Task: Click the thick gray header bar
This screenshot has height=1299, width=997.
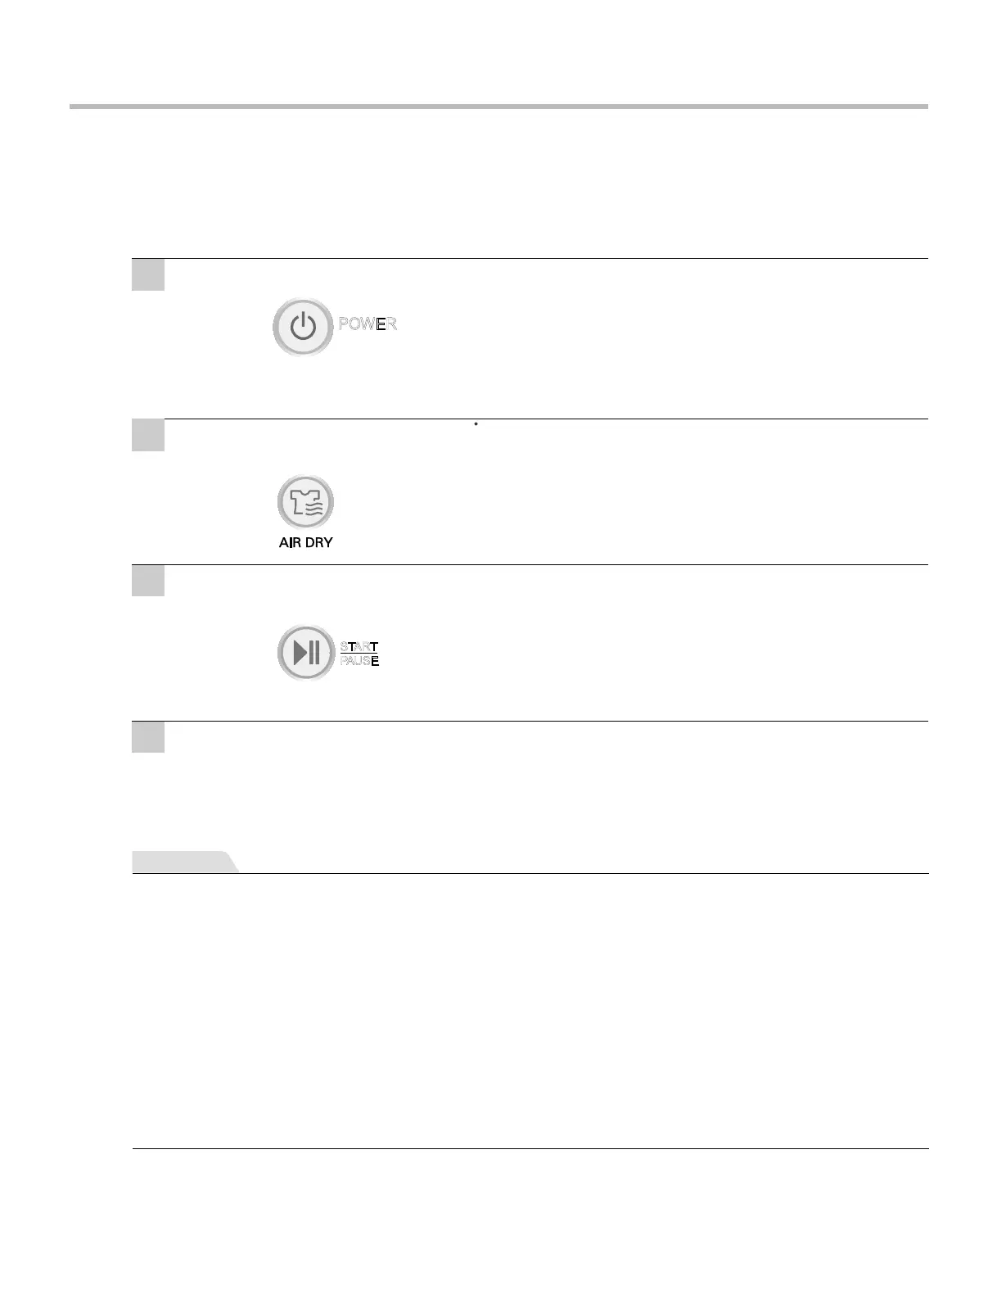Action: 499,106
